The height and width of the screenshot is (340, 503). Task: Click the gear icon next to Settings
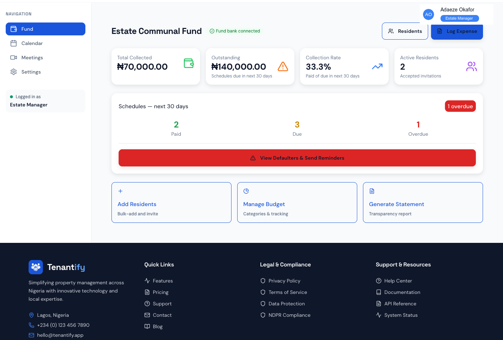(14, 72)
